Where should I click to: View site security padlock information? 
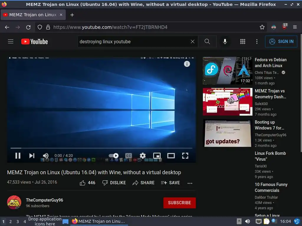pyautogui.click(x=48, y=27)
